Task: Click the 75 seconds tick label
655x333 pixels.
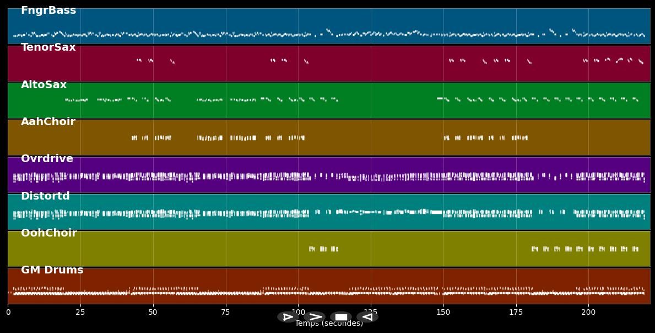Action: 225,313
